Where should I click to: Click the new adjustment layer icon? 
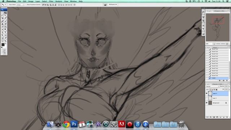point(217,117)
